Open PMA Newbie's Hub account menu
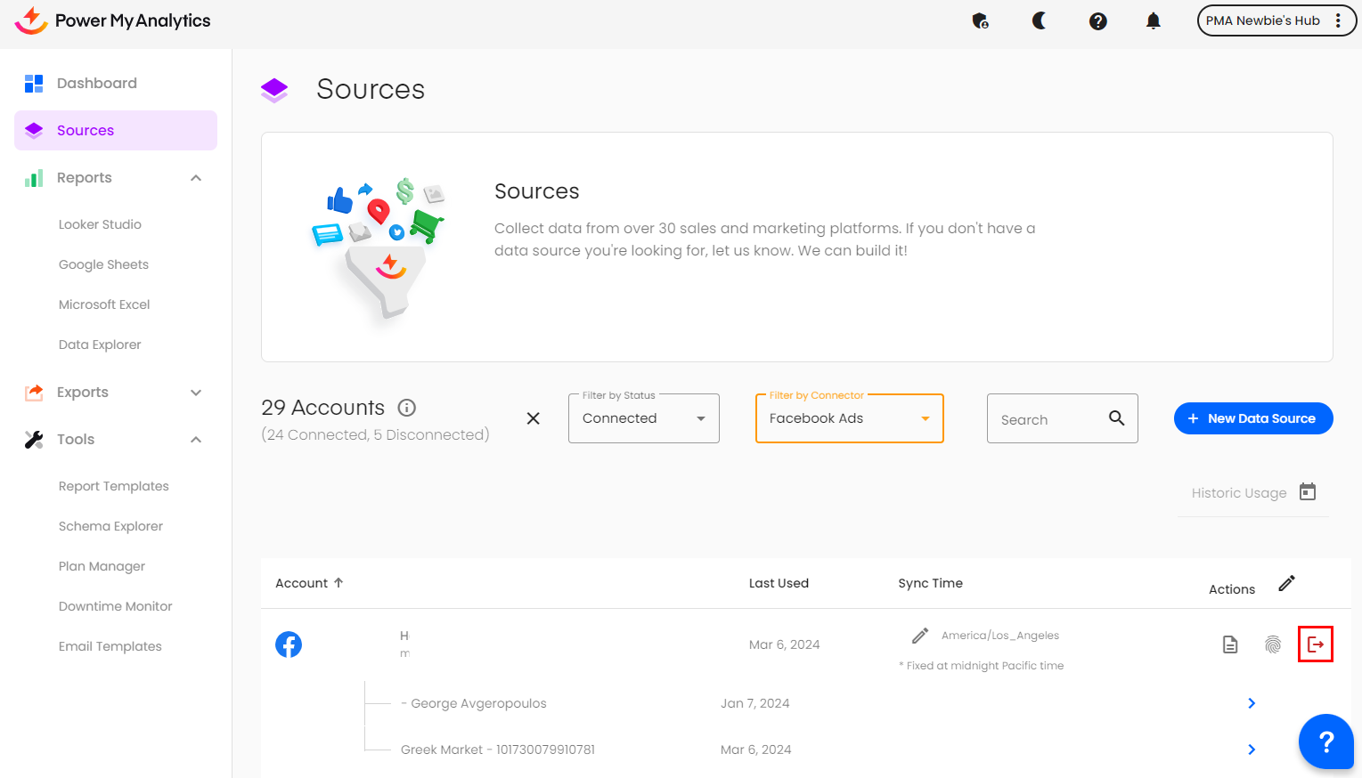The height and width of the screenshot is (778, 1362). tap(1275, 20)
